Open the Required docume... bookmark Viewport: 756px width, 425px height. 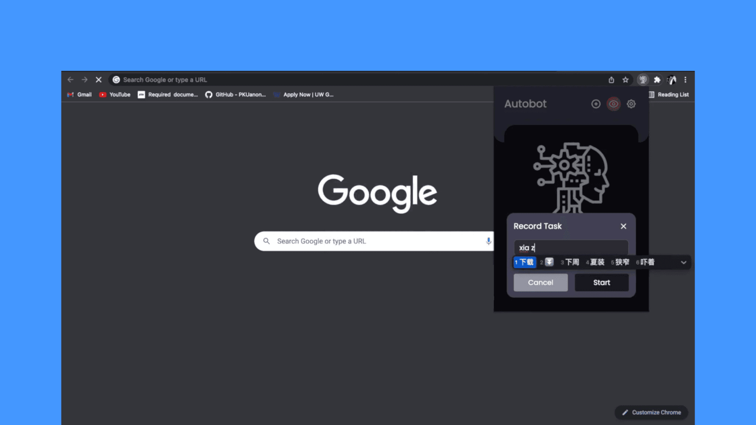168,94
